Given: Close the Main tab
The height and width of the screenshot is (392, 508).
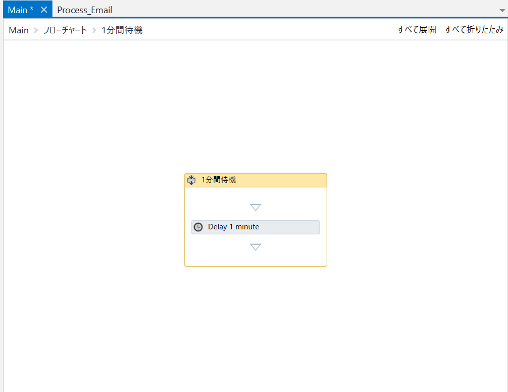Looking at the screenshot, I should click(44, 10).
